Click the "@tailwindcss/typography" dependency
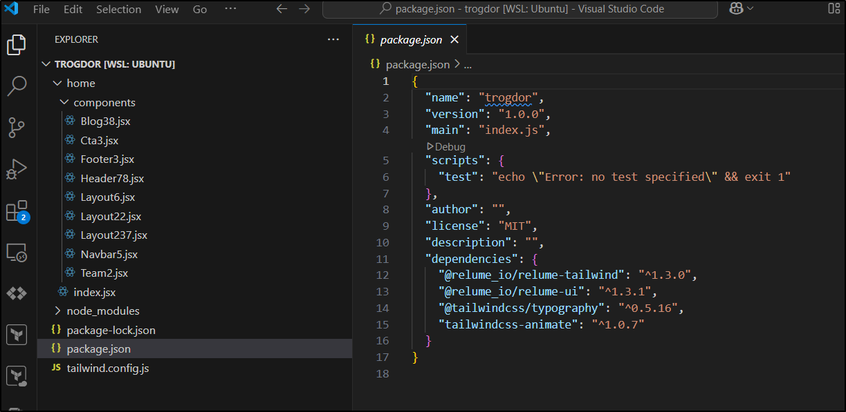The width and height of the screenshot is (846, 412). tap(522, 308)
